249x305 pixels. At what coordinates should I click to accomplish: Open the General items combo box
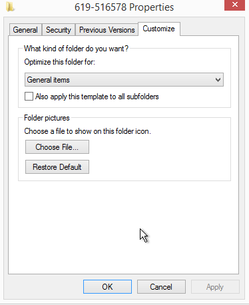(124, 80)
